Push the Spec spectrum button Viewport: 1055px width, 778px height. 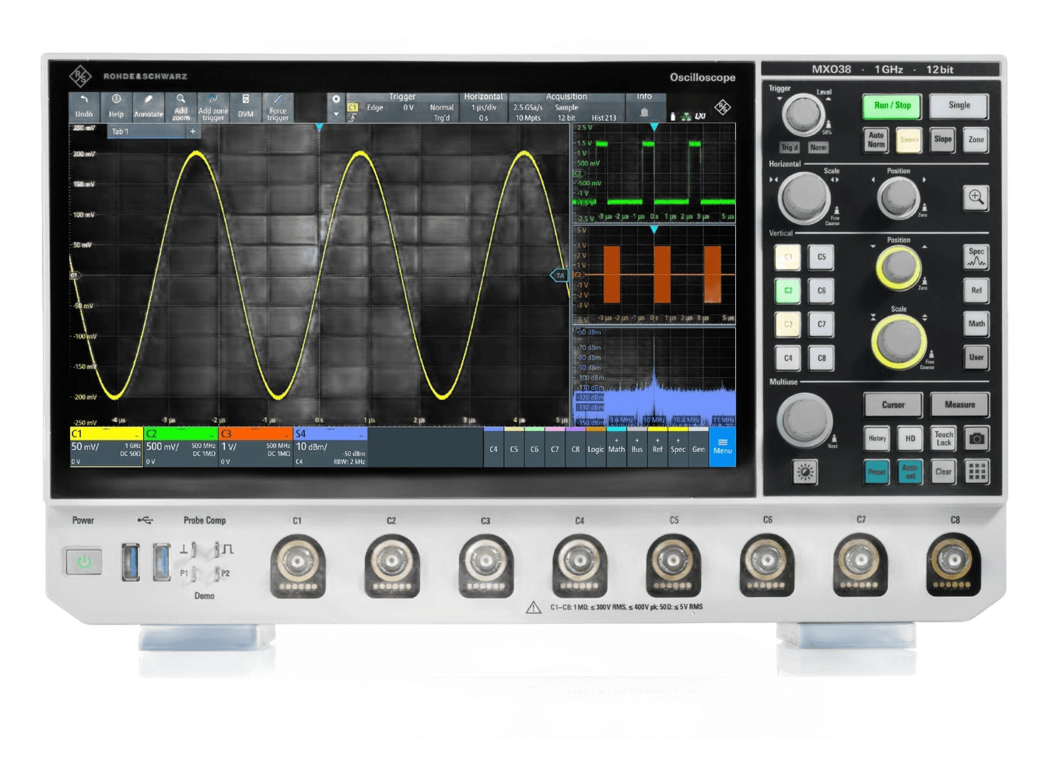[976, 257]
